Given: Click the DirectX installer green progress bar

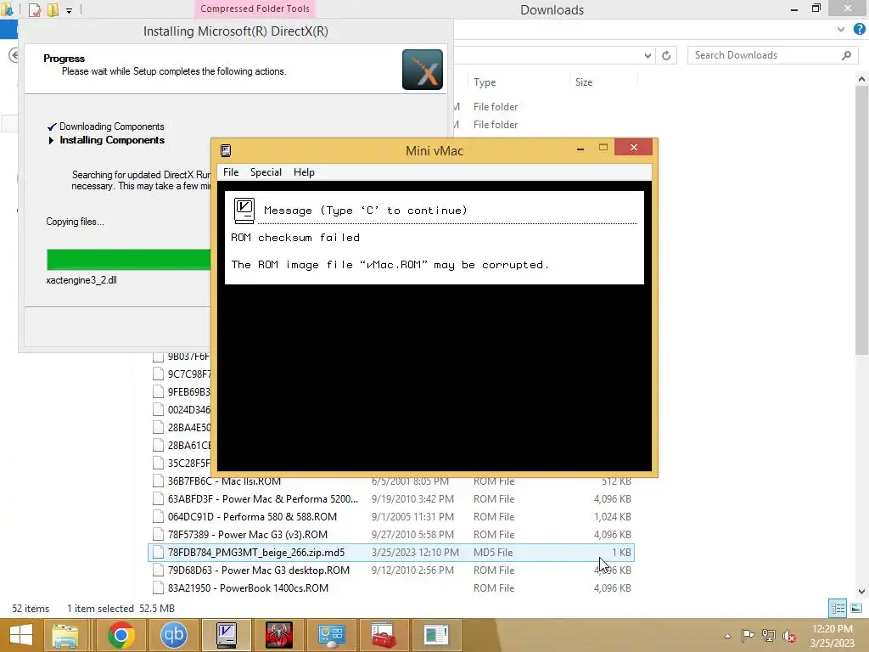Looking at the screenshot, I should tap(129, 260).
